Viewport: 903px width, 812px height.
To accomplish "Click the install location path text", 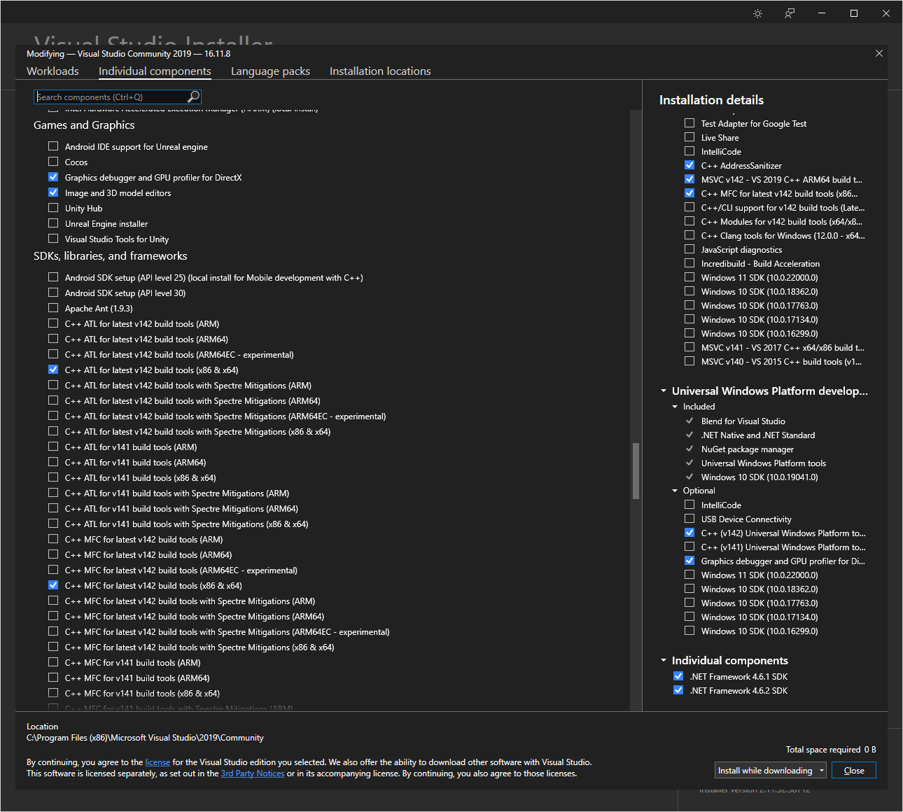I will tap(145, 738).
